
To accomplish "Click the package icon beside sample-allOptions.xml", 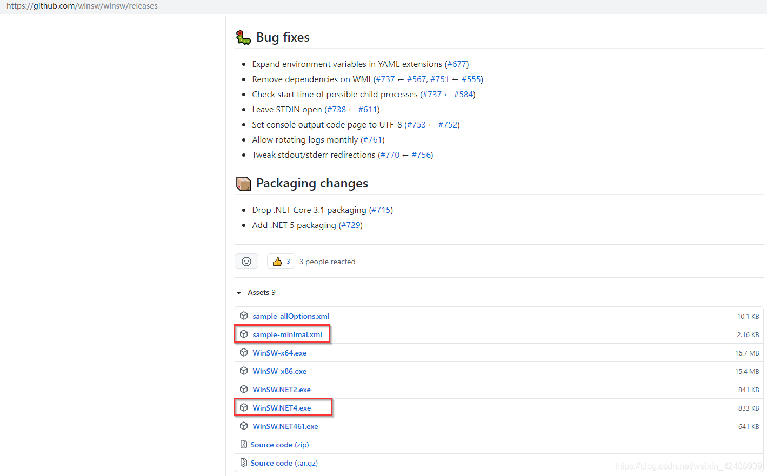I will click(244, 316).
